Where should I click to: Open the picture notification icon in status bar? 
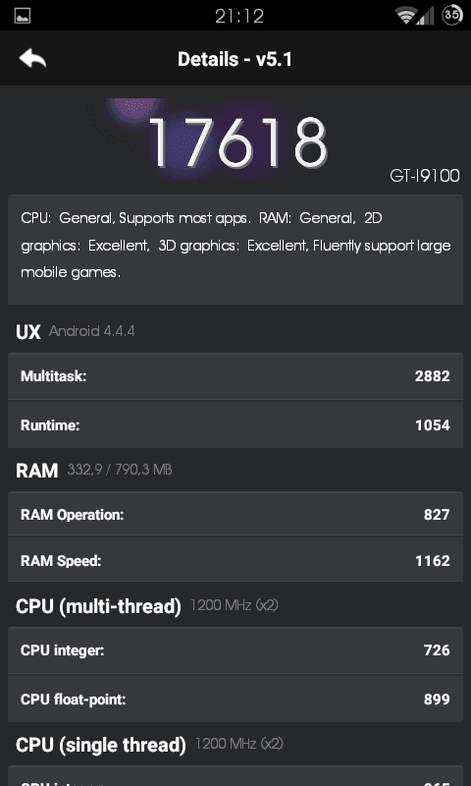23,16
